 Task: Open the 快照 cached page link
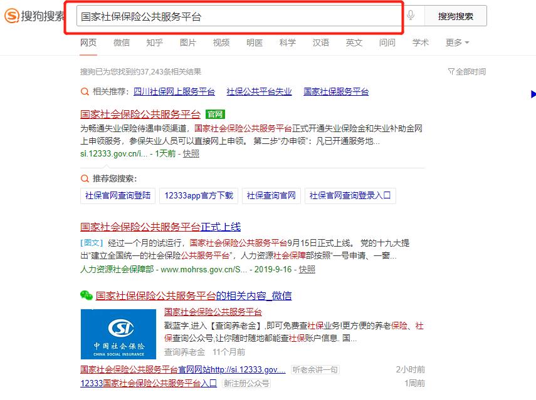pos(191,153)
